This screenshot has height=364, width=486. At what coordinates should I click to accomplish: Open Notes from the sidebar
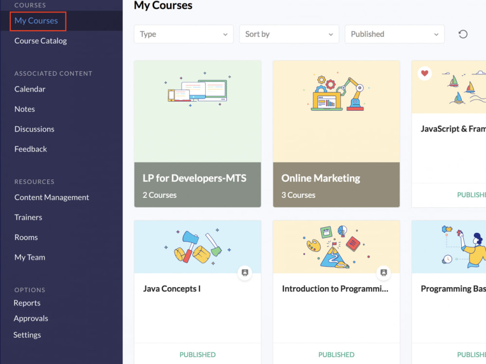coord(24,109)
